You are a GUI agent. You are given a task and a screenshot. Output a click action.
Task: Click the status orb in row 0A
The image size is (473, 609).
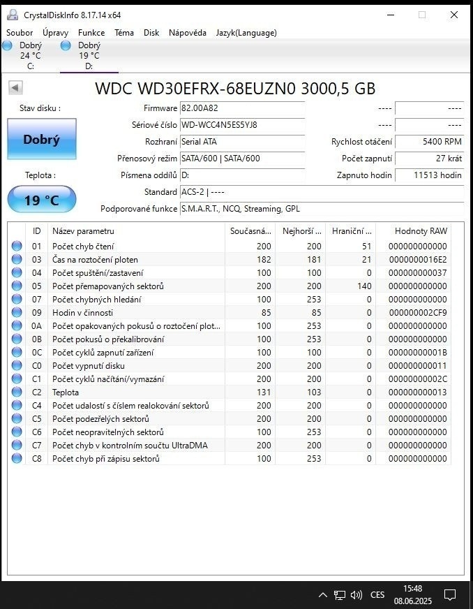coord(17,325)
